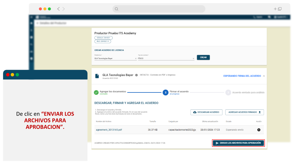Click ENVIAR LOS ARCHIVOS PARA APROBACIÓN button
The width and height of the screenshot is (292, 164).
coord(238,143)
